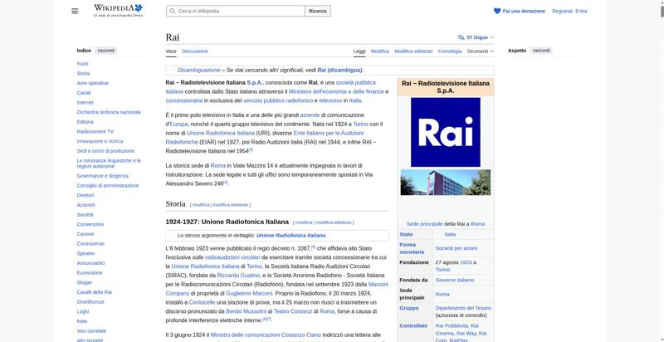Follow the Rai (disambigua) link

[339, 70]
